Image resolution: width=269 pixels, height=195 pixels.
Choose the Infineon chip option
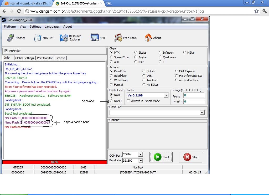coord(160,52)
